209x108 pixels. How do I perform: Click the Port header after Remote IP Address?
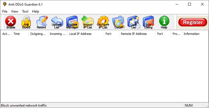pos(163,34)
